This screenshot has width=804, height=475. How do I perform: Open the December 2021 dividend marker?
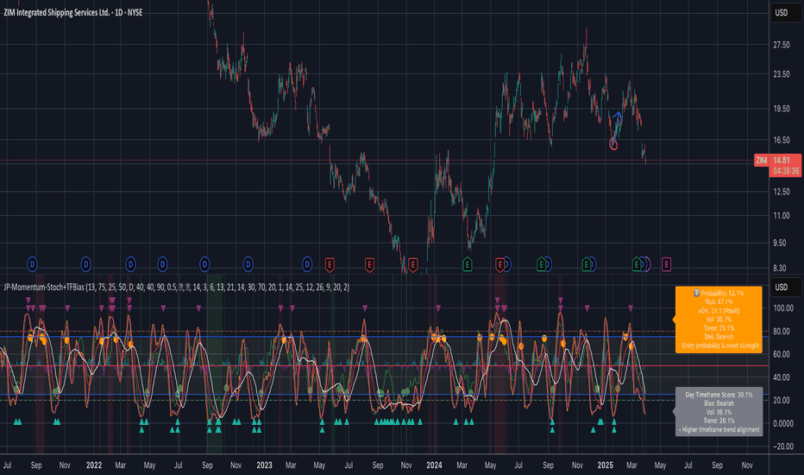click(85, 264)
